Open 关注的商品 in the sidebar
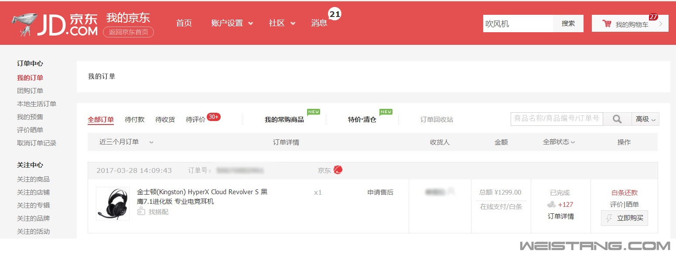Screen dimensions: 676x256 pos(33,179)
